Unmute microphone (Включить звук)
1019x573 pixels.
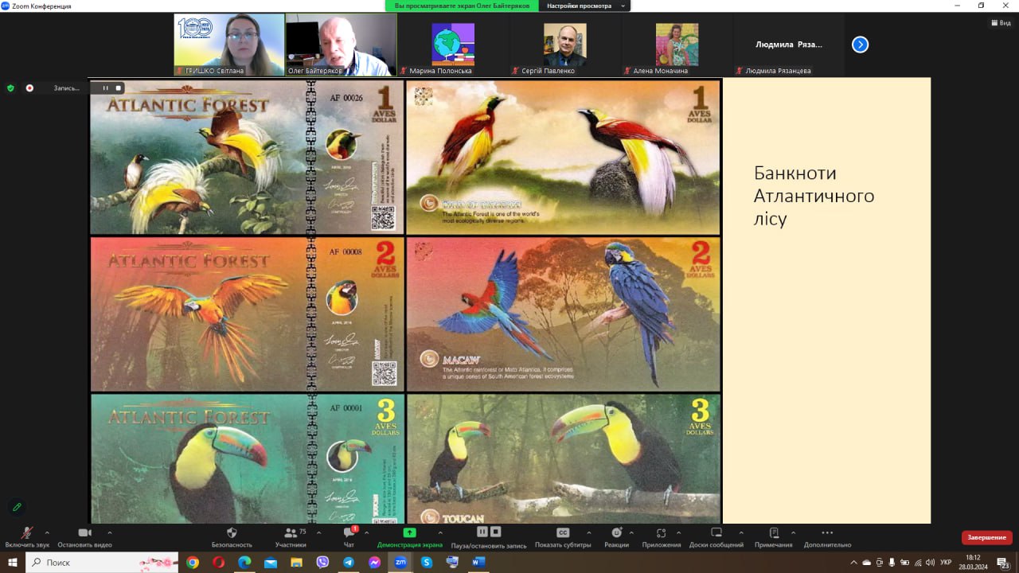tap(27, 533)
